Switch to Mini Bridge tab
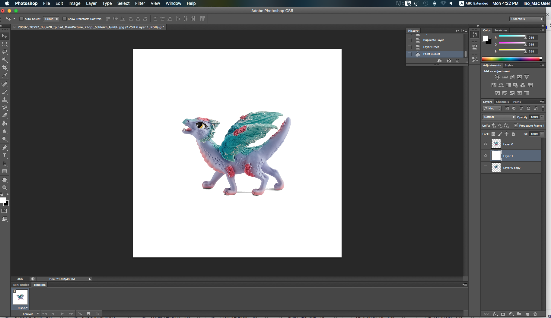551x318 pixels. [21, 285]
